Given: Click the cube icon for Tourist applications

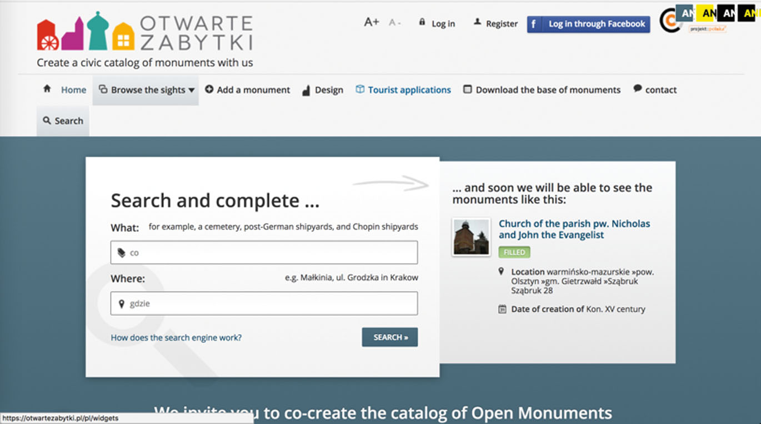Looking at the screenshot, I should [360, 89].
